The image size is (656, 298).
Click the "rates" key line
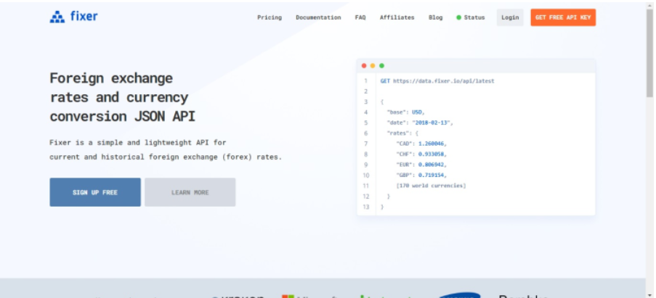(402, 133)
